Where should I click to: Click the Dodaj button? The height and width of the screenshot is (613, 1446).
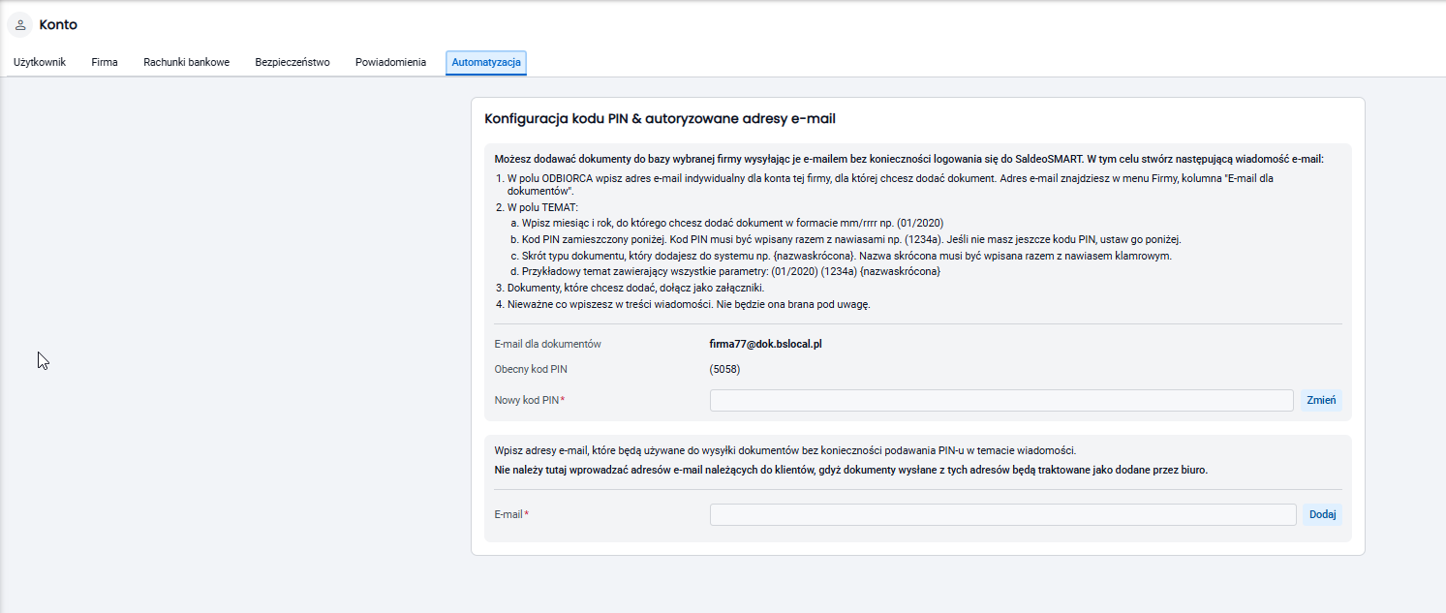point(1323,514)
